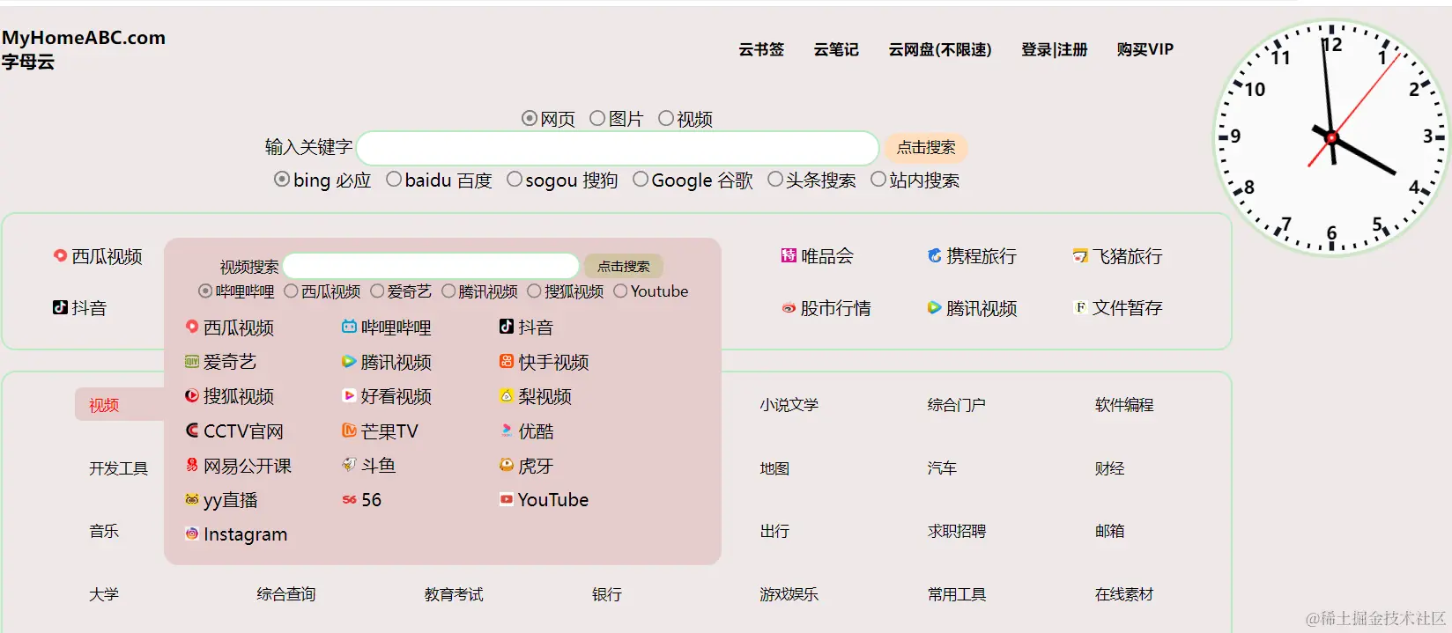Screen dimensions: 1452x633
Task: Click the 哔哩哔哩 icon in the popup list
Action: [x=349, y=327]
